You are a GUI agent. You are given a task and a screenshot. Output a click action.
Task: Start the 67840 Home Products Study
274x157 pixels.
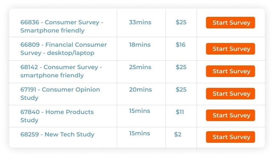point(230,116)
